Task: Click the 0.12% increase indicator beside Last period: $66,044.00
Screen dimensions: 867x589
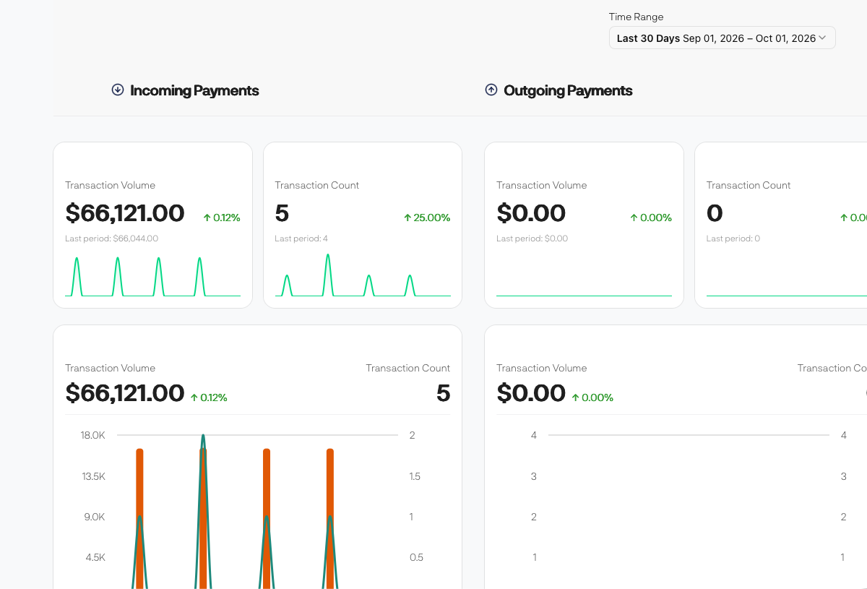Action: 222,218
